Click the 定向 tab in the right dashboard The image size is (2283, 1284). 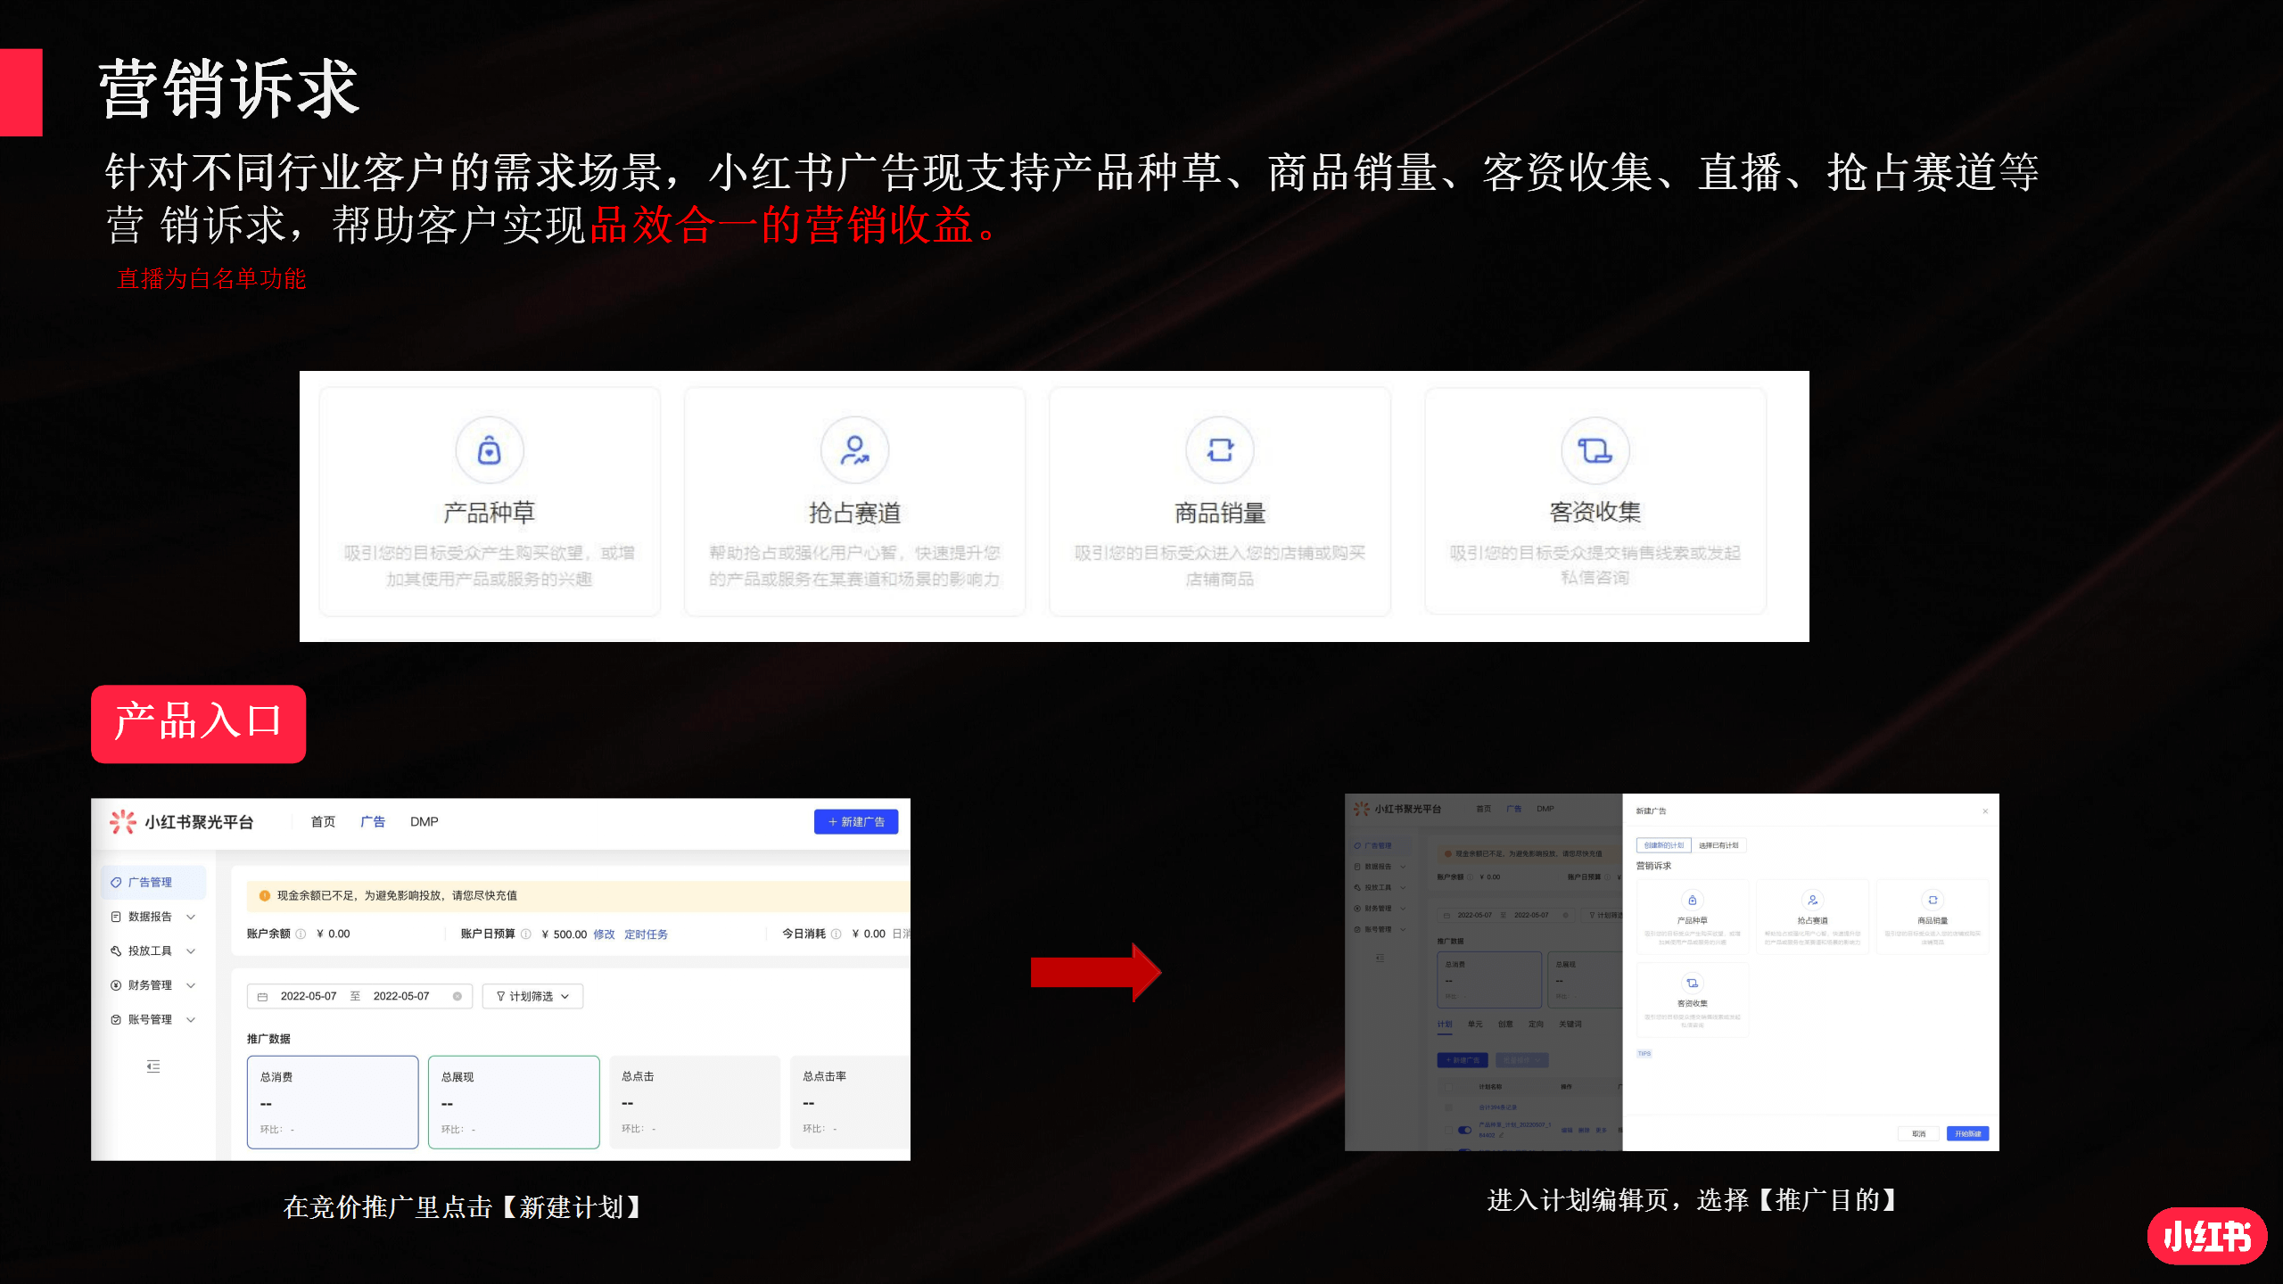[x=1536, y=1024]
